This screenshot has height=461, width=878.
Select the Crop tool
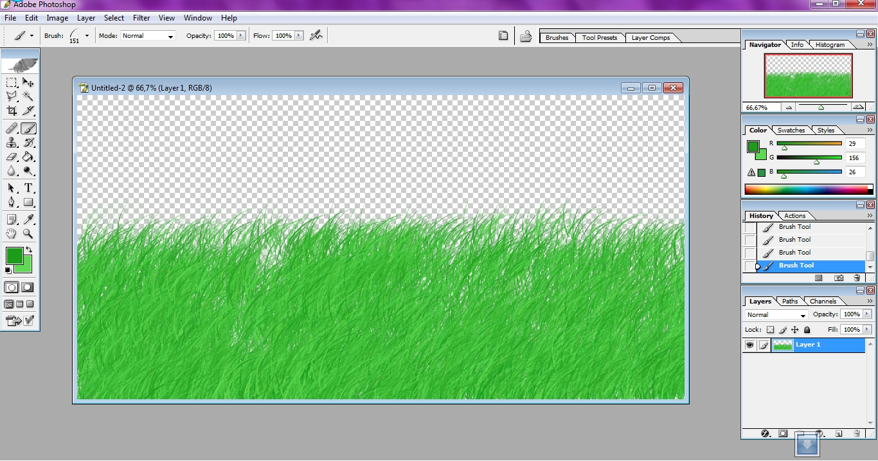pos(11,111)
